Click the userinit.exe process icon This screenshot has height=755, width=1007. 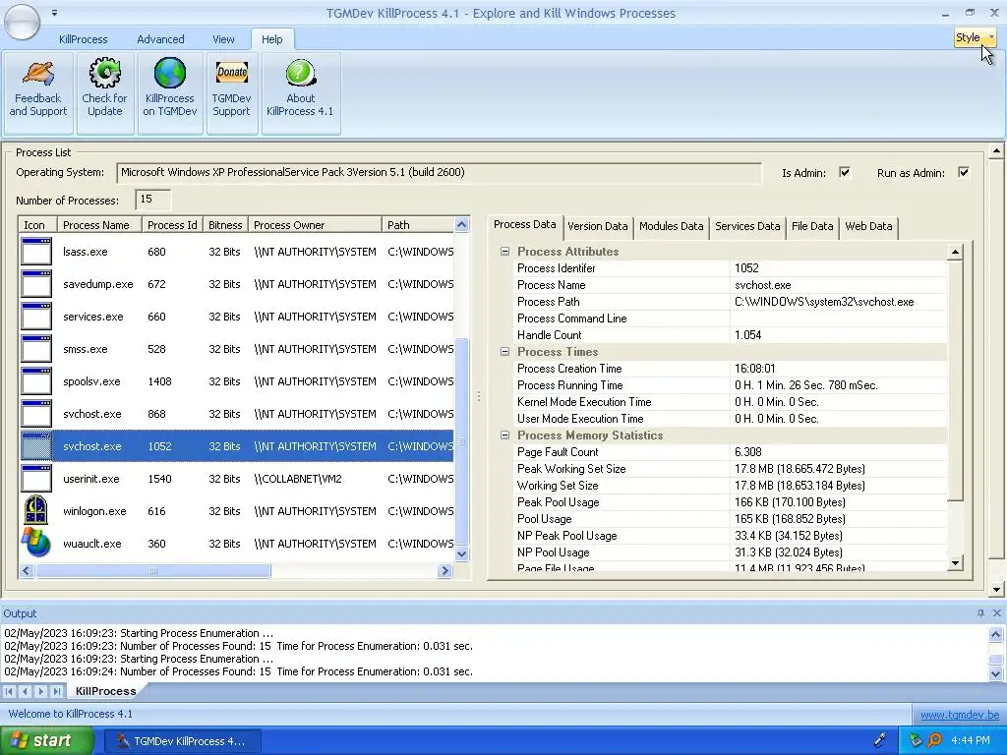pyautogui.click(x=36, y=479)
